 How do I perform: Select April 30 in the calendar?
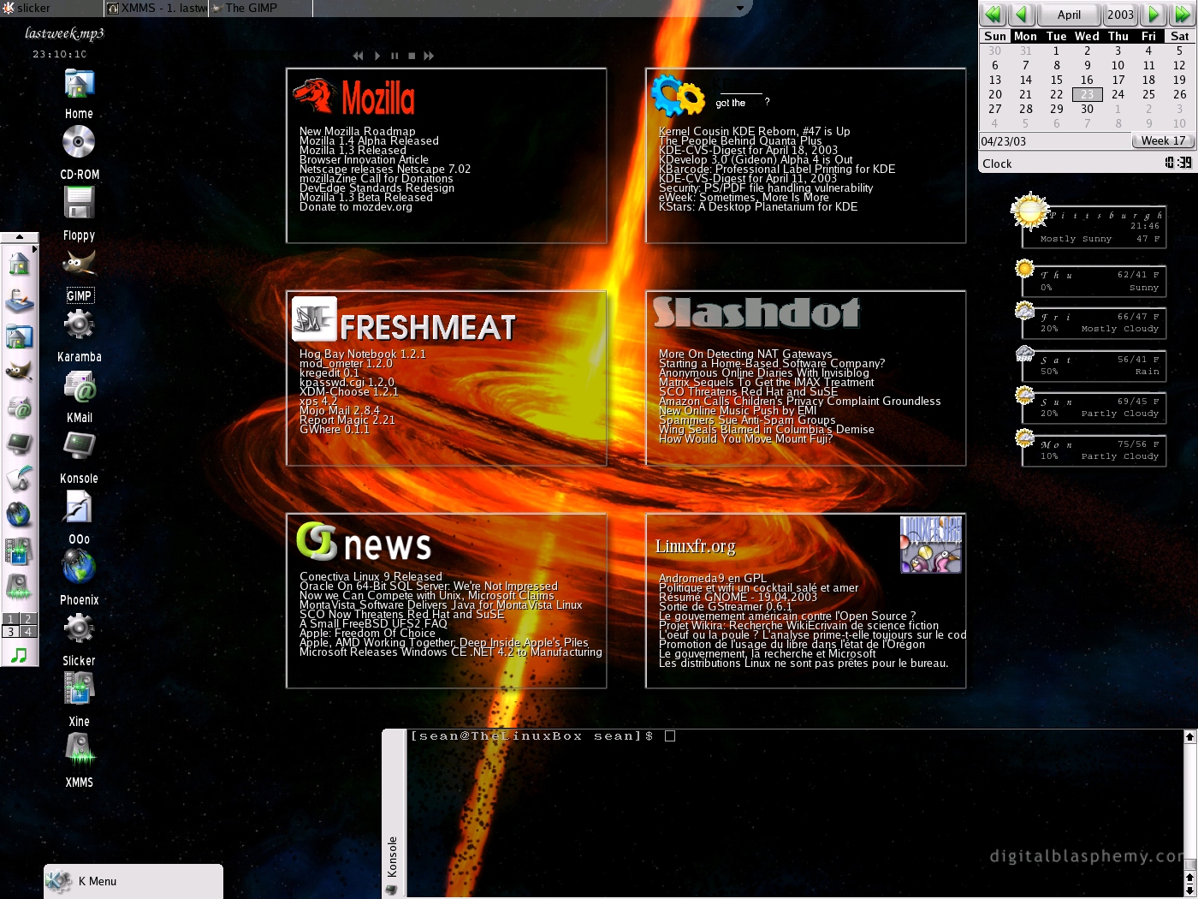1087,109
